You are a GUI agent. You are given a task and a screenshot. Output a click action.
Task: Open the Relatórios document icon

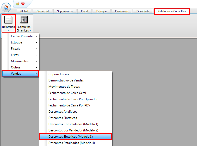8,20
